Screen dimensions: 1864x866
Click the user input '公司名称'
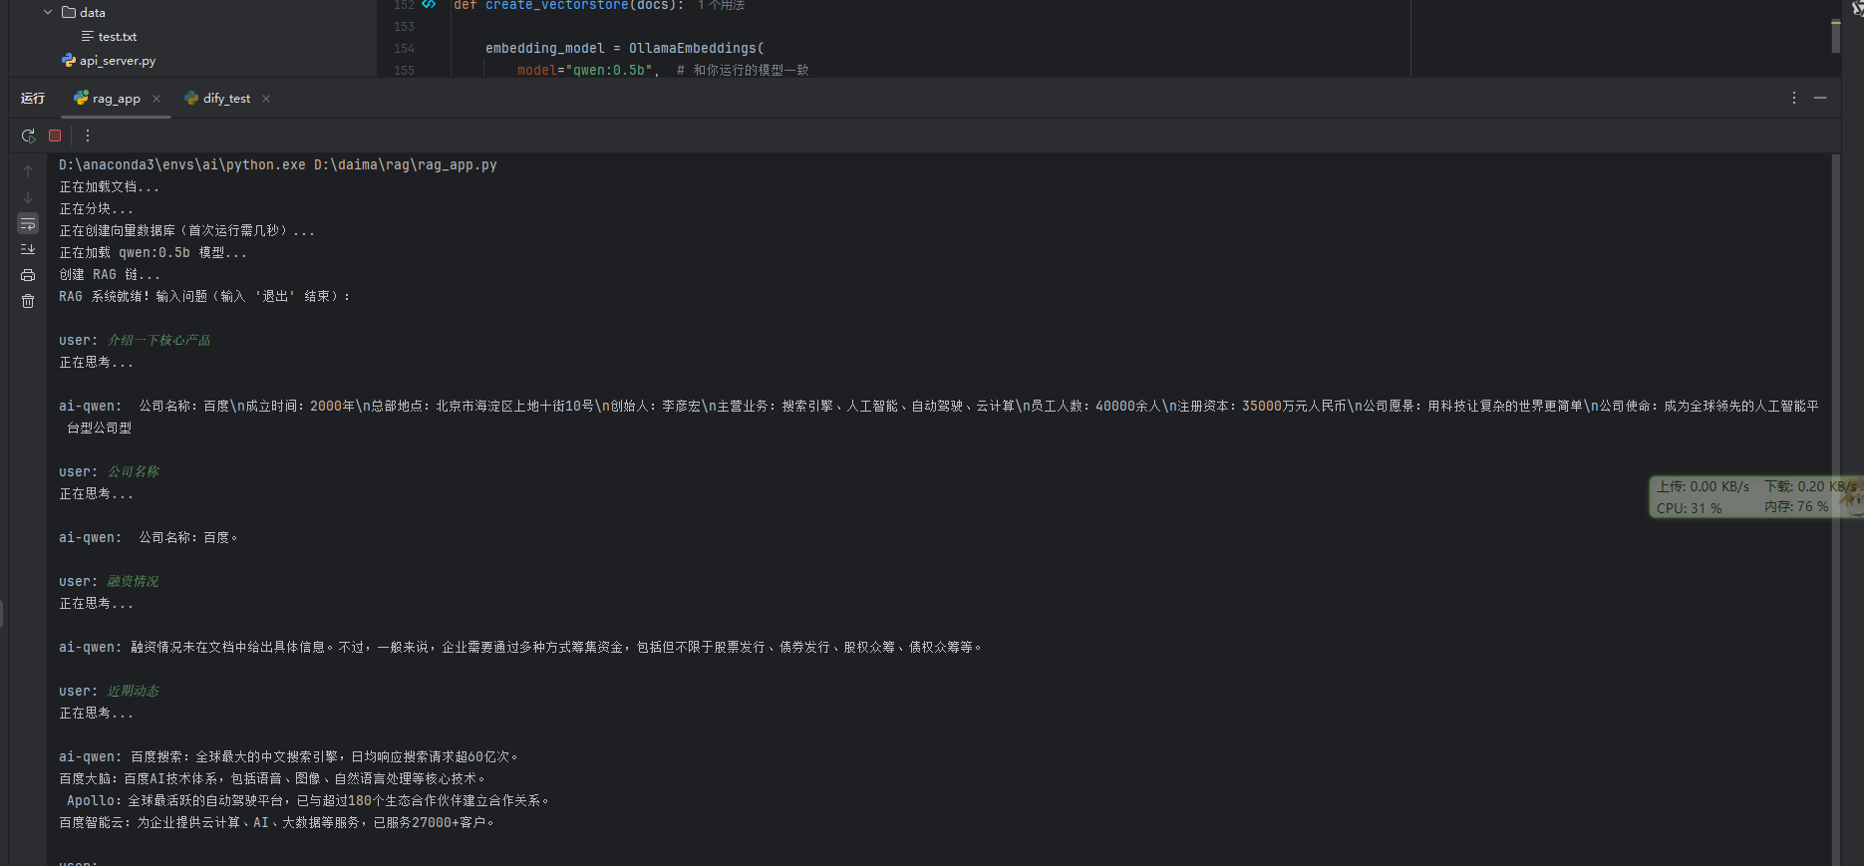click(x=134, y=472)
